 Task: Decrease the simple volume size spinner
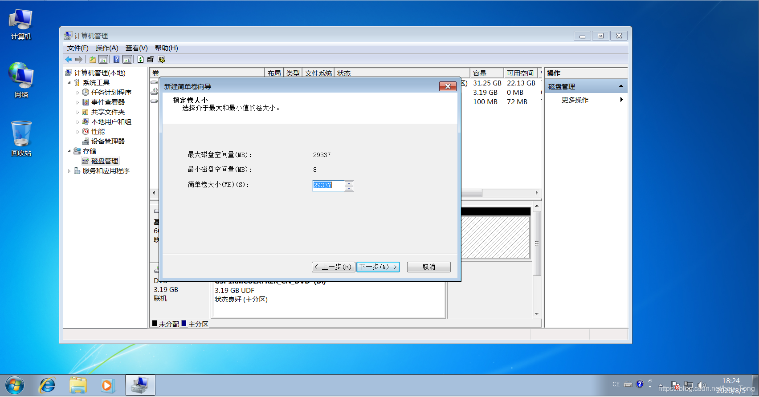(x=349, y=189)
